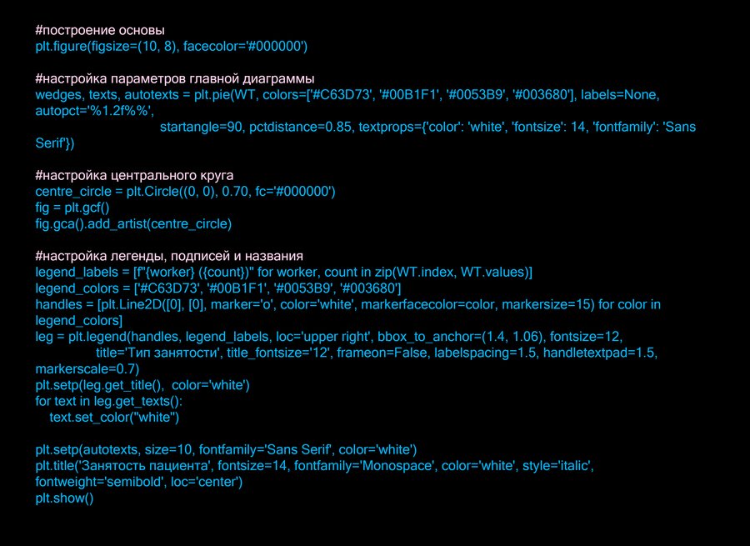Click the fig.gca().add_artist(centre_circle) line
This screenshot has height=546, width=750.
coord(133,223)
